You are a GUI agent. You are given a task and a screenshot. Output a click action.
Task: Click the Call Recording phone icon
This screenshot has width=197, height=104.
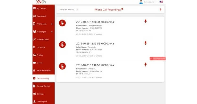[x=34, y=78]
